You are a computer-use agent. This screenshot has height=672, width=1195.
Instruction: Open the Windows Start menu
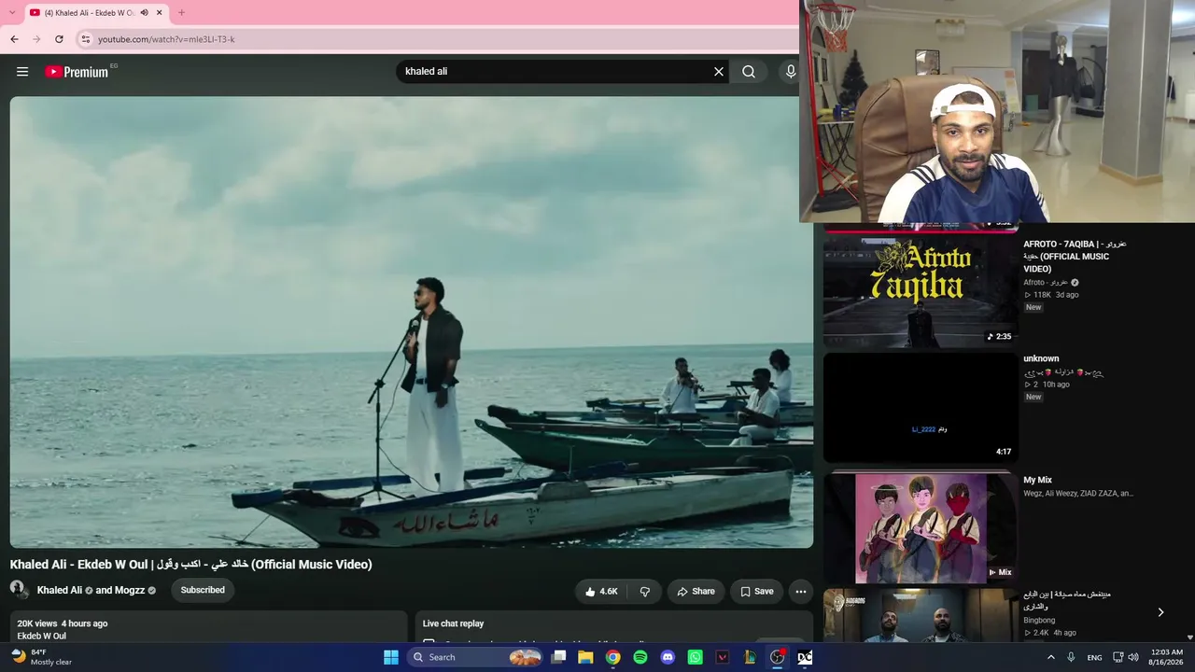pos(390,657)
